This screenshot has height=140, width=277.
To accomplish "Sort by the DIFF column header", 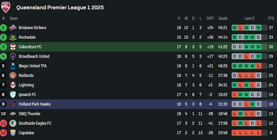I will click(x=210, y=18).
